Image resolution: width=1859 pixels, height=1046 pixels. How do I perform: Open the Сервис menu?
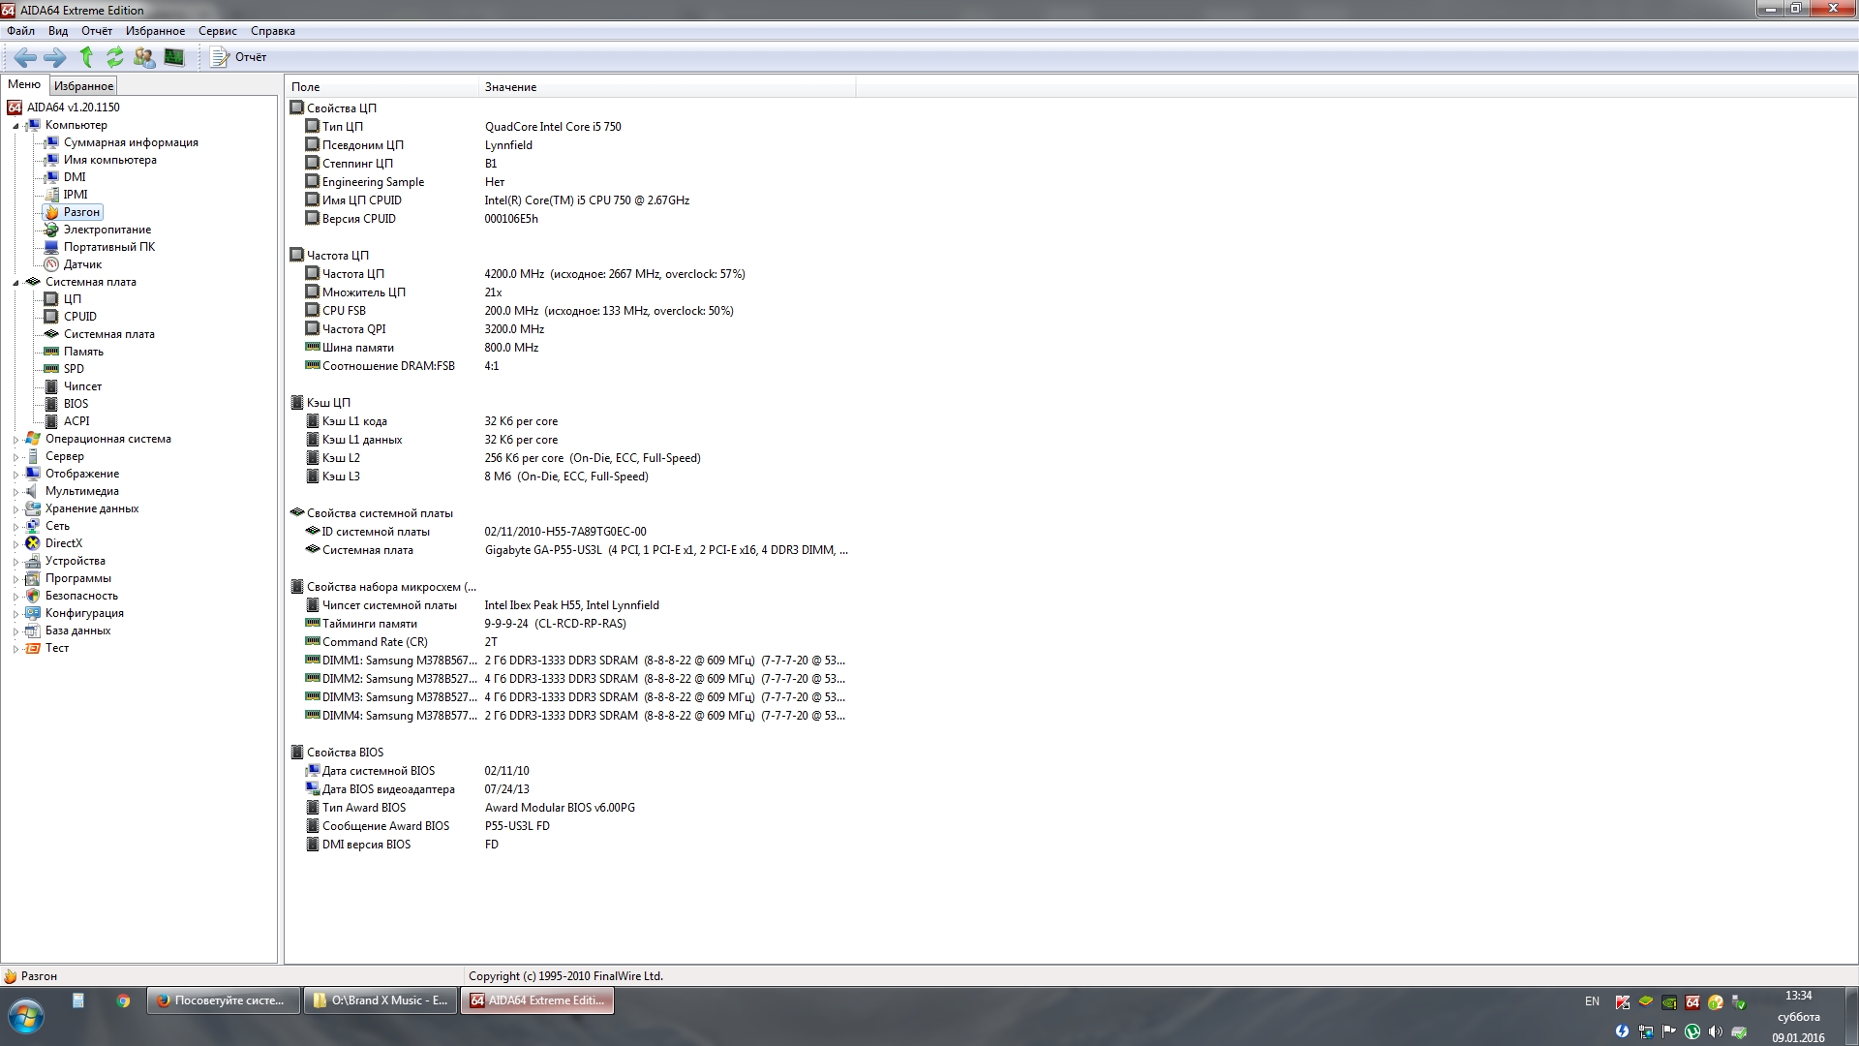[x=217, y=31]
